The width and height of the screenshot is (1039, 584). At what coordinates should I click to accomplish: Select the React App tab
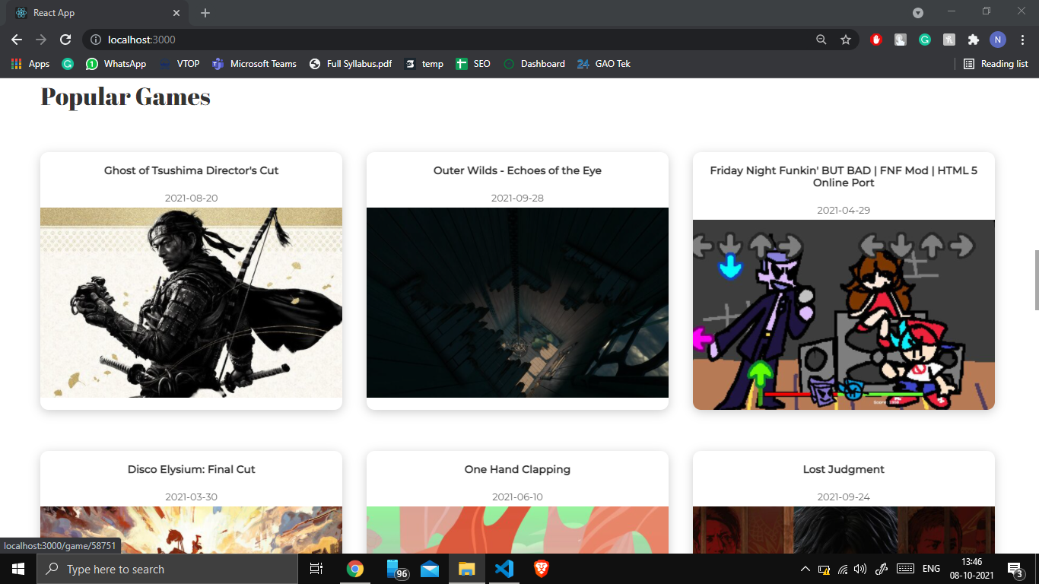(x=97, y=13)
